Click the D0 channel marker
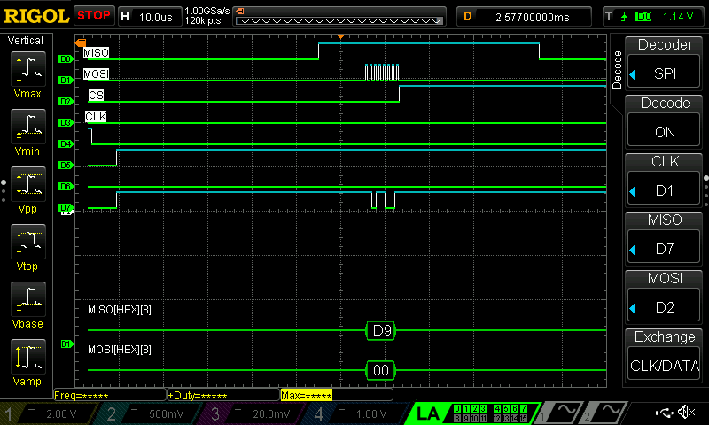This screenshot has height=425, width=709. point(66,58)
